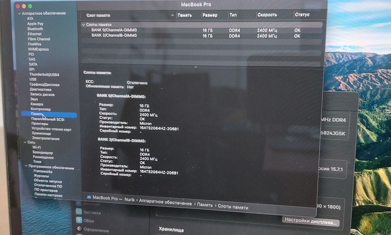
Task: Open Устройство чтения карт entry
Action: (x=51, y=129)
